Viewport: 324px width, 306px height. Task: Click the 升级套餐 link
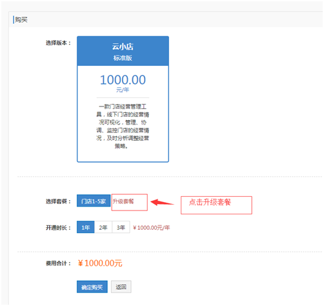tap(123, 201)
